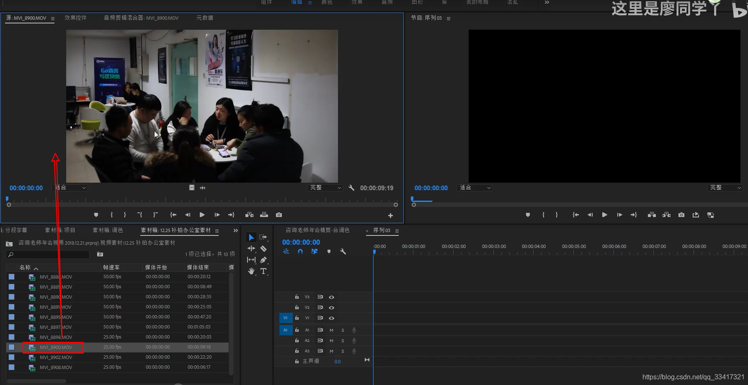This screenshot has height=385, width=748.
Task: Select the Type tool
Action: (x=263, y=271)
